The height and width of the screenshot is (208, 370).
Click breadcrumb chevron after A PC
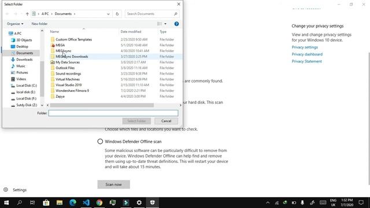coord(51,14)
